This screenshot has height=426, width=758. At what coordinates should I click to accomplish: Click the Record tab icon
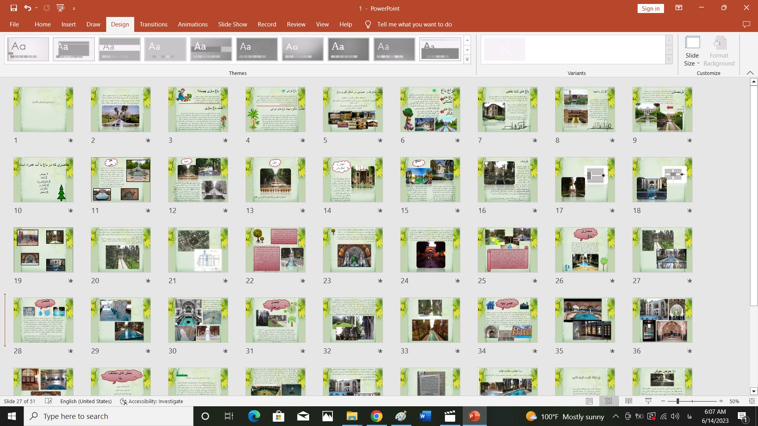(x=266, y=24)
